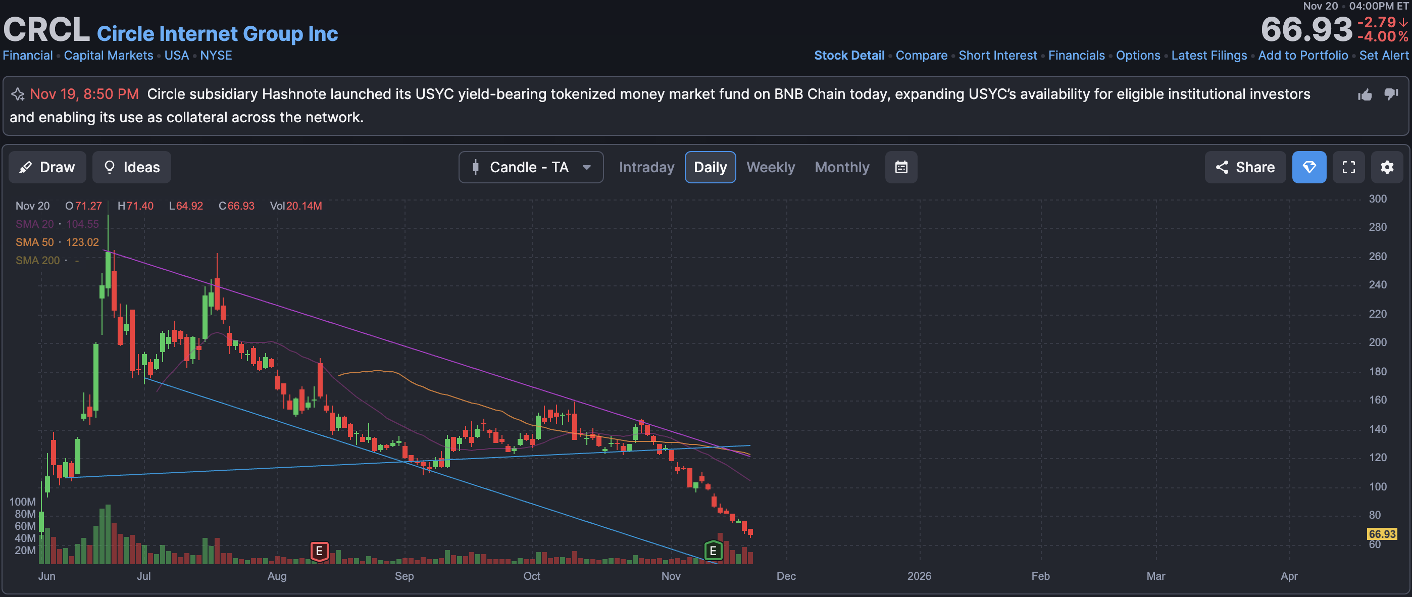Screen dimensions: 1412x597
Task: Click the Add to Portfolio link
Action: 1303,56
